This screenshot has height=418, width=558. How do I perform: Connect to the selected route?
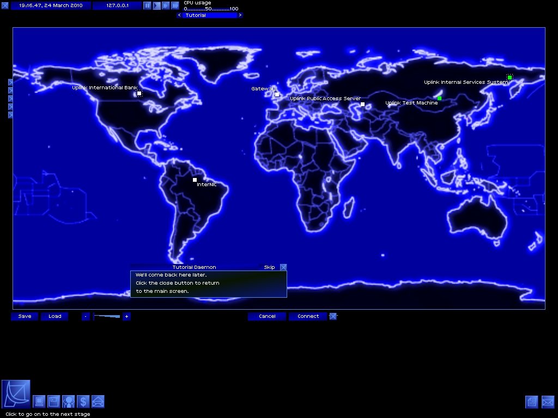[x=308, y=316]
